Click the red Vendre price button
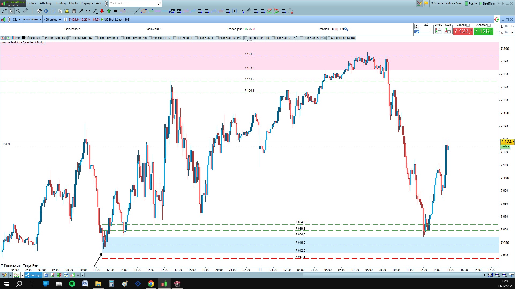Image resolution: width=515 pixels, height=289 pixels. 463,31
